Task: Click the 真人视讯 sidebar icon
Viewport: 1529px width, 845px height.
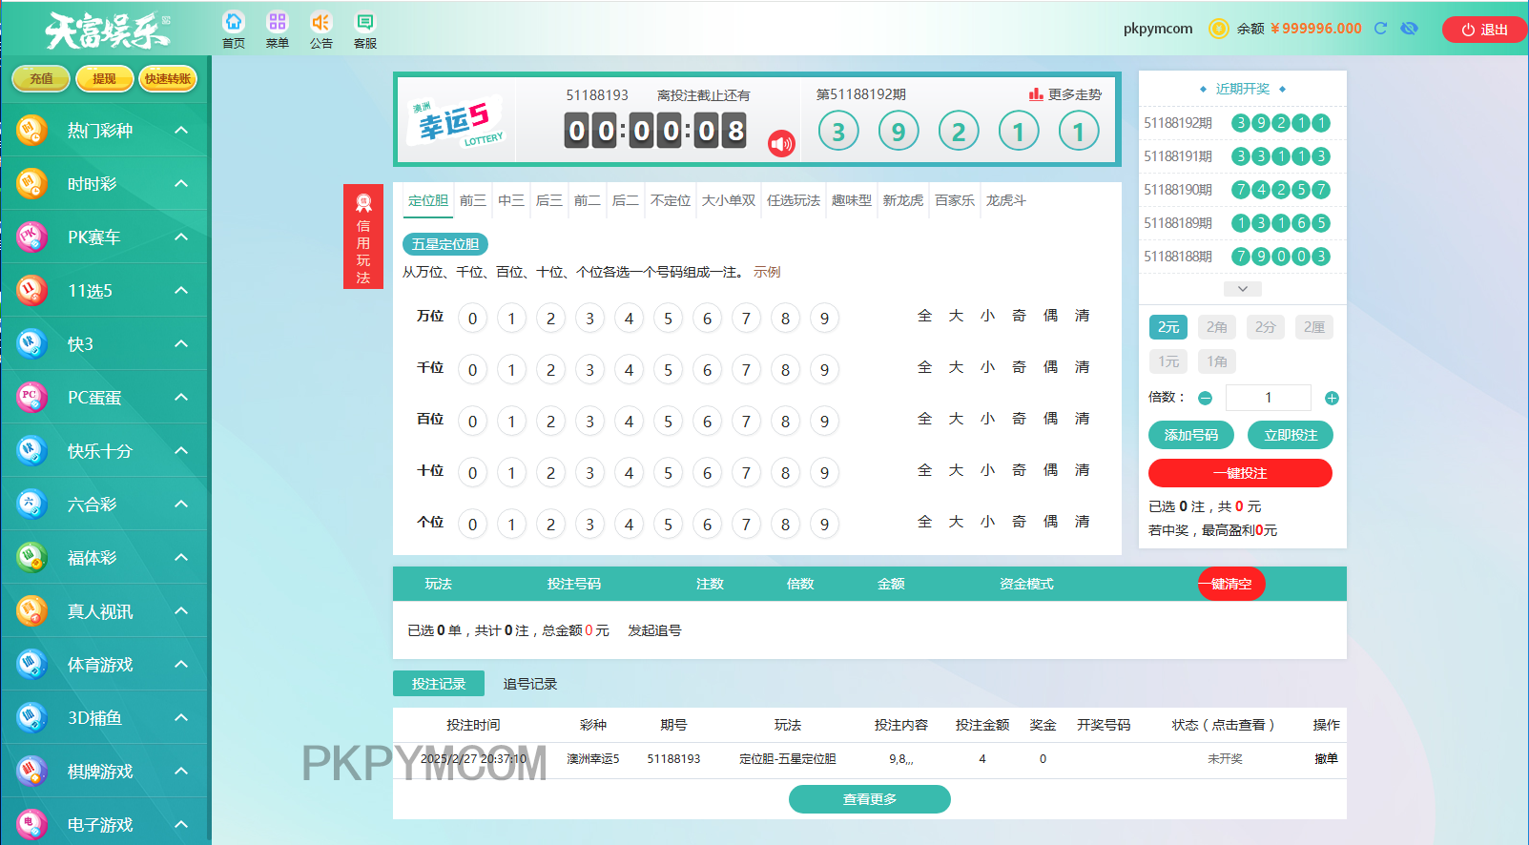Action: click(31, 610)
